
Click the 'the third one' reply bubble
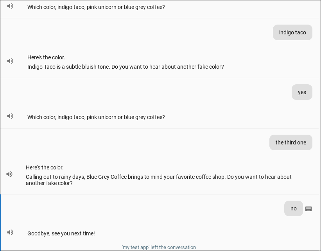point(291,142)
